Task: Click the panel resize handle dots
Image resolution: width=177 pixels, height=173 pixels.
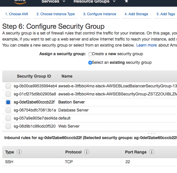Action: 151,133
